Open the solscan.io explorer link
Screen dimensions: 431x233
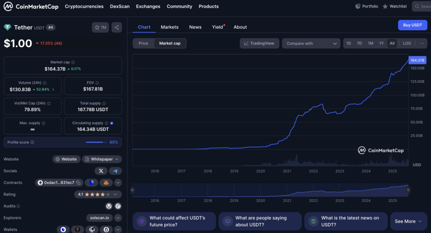click(x=99, y=218)
